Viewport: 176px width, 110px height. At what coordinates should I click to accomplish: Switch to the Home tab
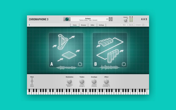point(75,25)
